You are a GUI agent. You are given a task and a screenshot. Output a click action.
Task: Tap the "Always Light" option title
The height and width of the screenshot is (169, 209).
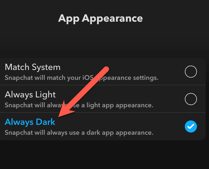(30, 95)
